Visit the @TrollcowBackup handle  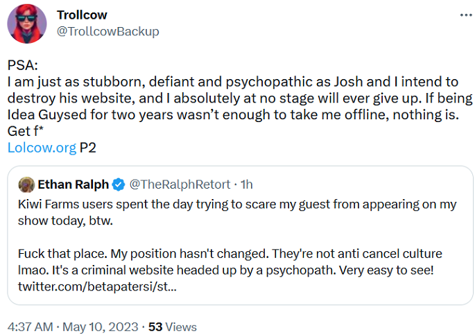pyautogui.click(x=107, y=31)
